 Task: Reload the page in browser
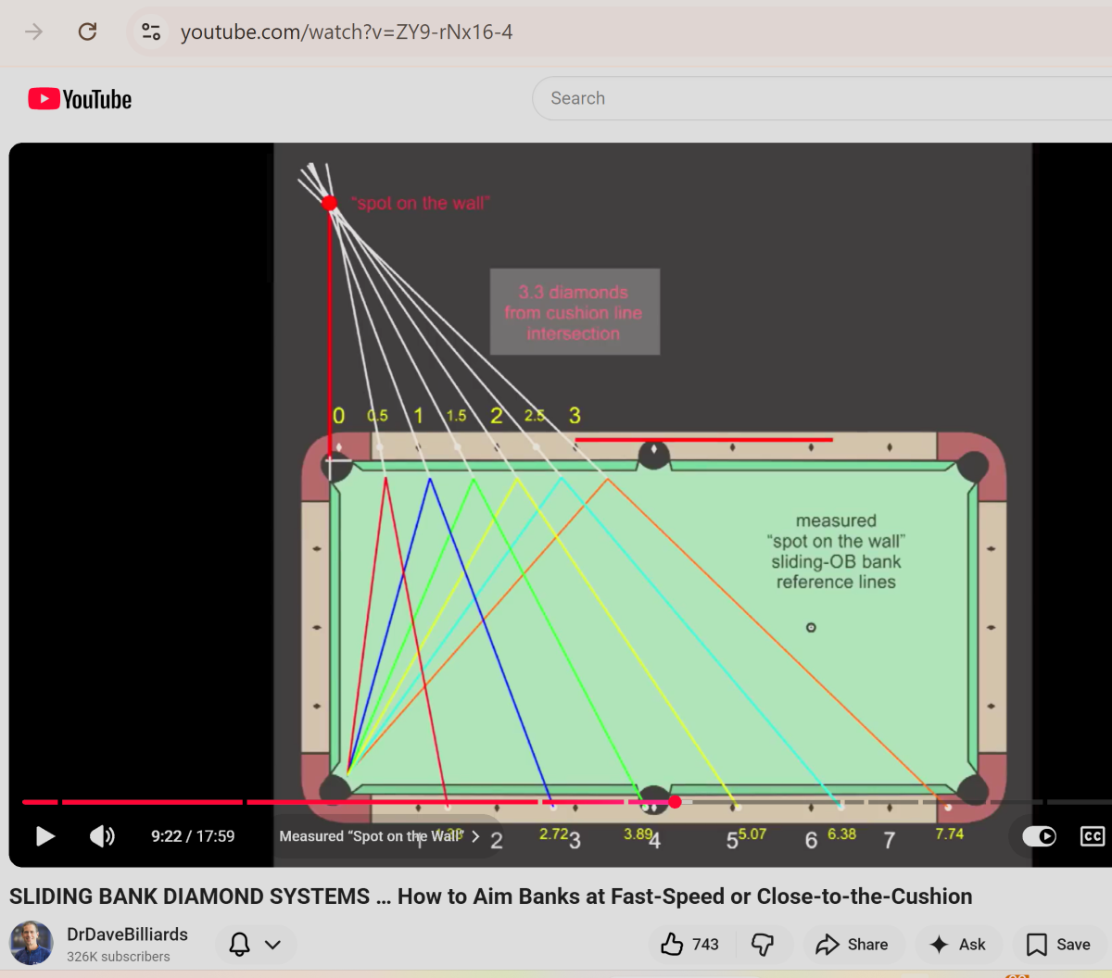click(x=87, y=31)
